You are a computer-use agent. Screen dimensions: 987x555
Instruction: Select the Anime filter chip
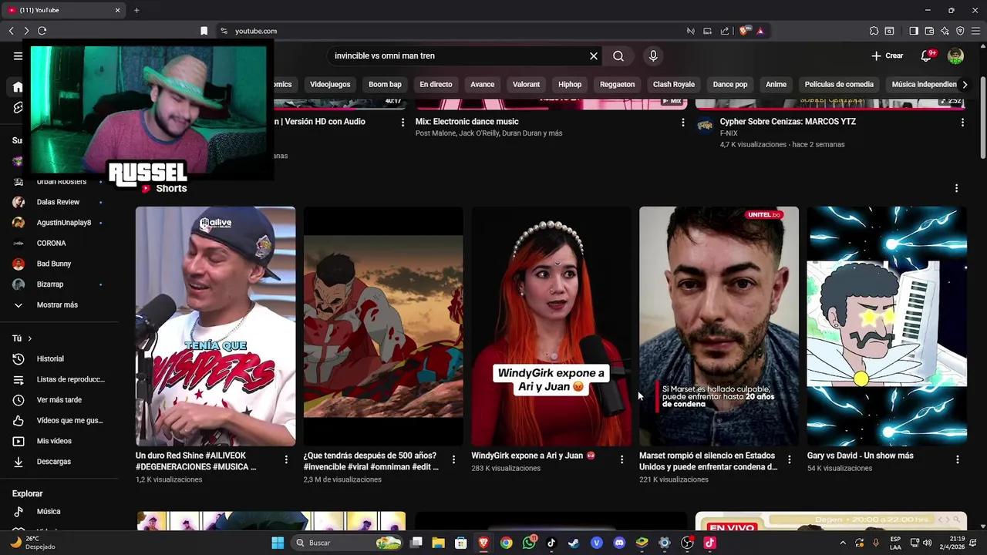click(x=776, y=84)
